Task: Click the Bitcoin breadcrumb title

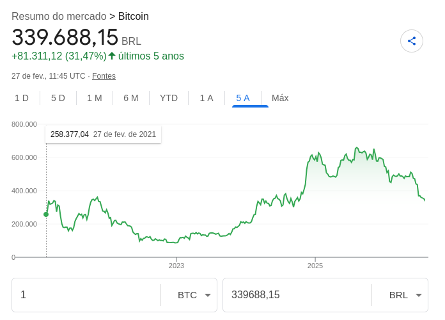Action: pos(134,16)
